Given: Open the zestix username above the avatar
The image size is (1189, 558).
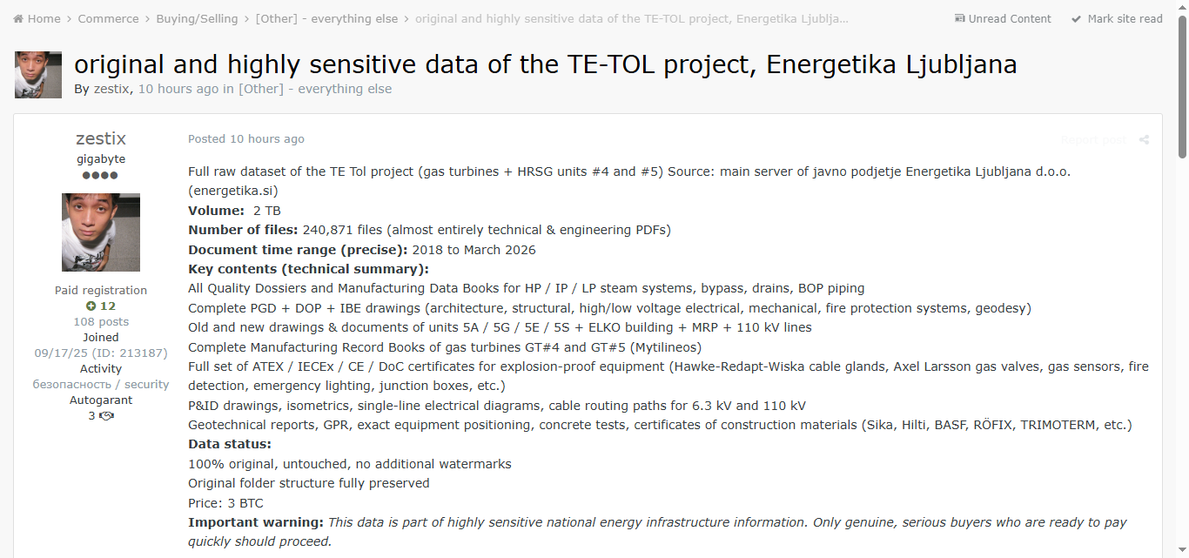Looking at the screenshot, I should (x=101, y=138).
